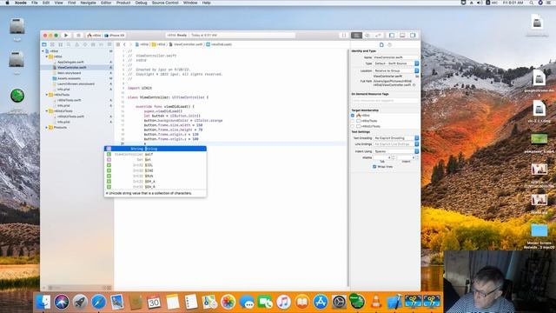Open Safari from the Dock
This screenshot has height=313, width=556.
pos(98,302)
